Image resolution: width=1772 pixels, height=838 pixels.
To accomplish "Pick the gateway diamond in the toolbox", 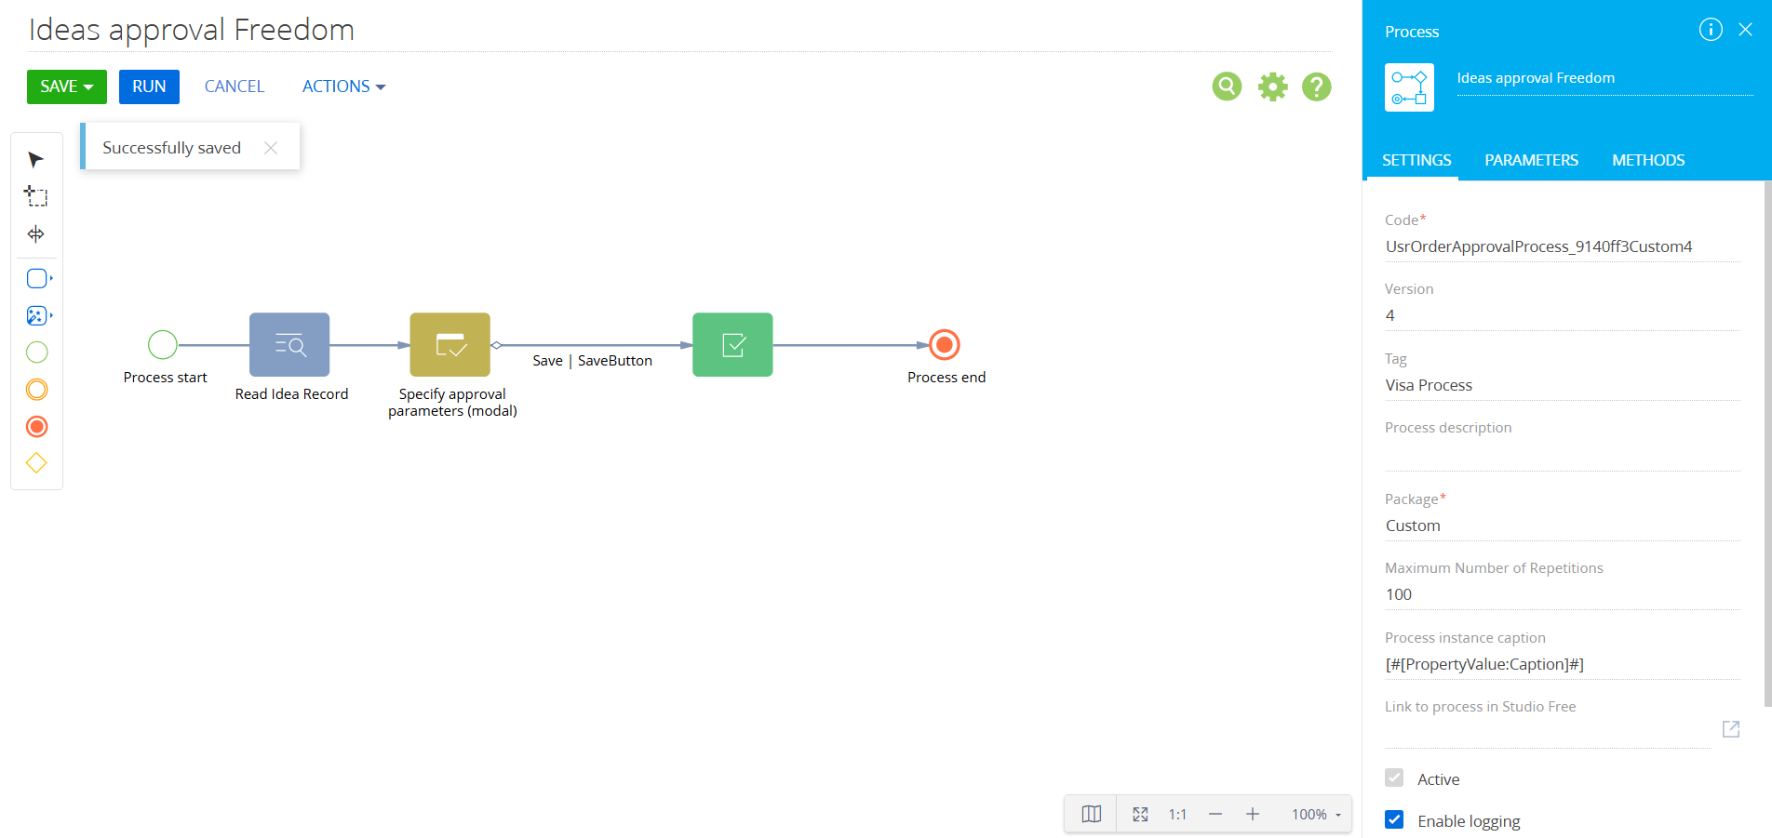I will tap(36, 463).
